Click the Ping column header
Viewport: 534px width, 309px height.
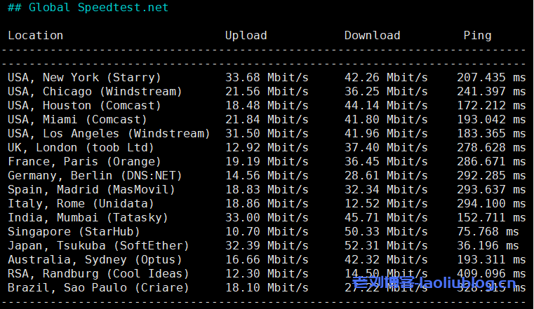[477, 36]
